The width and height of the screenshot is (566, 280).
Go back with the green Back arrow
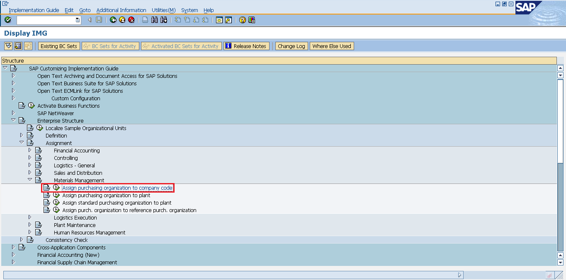pos(113,20)
